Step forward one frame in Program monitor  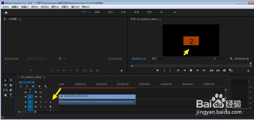pos(197,70)
